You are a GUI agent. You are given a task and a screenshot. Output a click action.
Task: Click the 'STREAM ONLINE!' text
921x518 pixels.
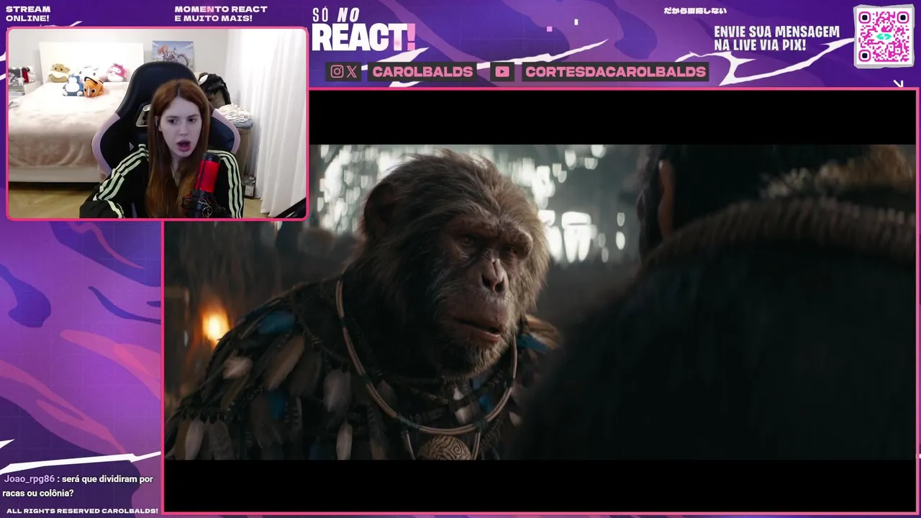click(x=28, y=14)
